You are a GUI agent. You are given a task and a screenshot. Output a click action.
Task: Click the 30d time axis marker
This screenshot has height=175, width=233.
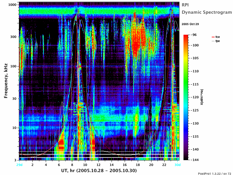[177, 165]
